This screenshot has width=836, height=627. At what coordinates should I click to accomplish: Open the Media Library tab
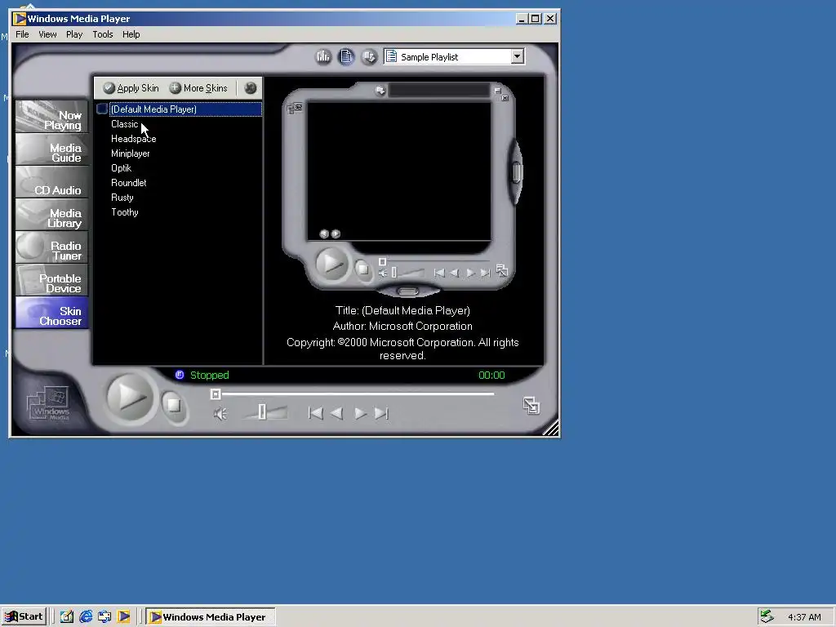51,215
